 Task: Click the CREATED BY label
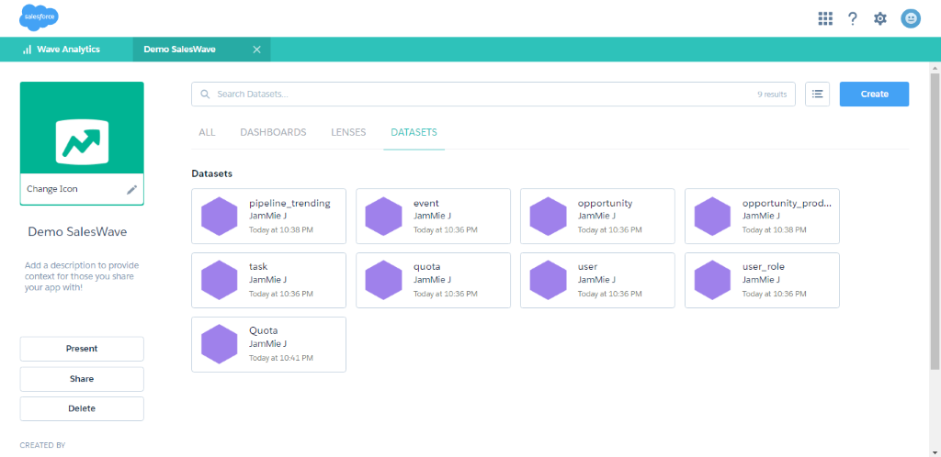[x=42, y=446]
